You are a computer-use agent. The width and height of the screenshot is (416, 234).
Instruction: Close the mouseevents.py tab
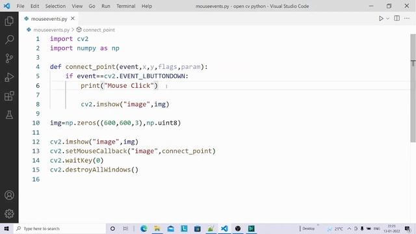[73, 19]
